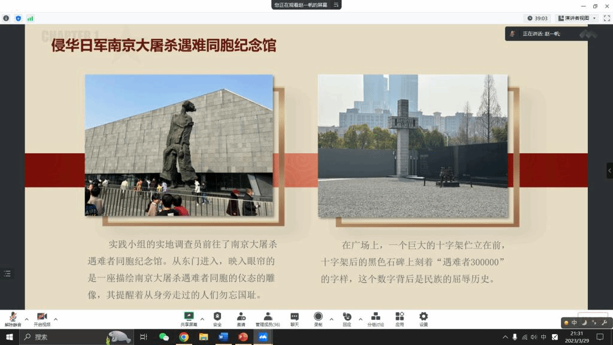Viewport: 613px width, 345px height.
Task: Open Manage Members (管理成员) panel
Action: click(268, 318)
